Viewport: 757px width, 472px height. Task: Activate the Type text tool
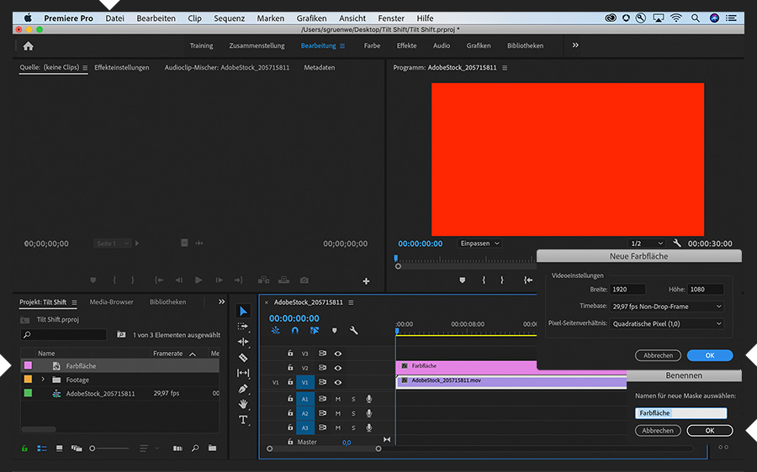tap(243, 419)
